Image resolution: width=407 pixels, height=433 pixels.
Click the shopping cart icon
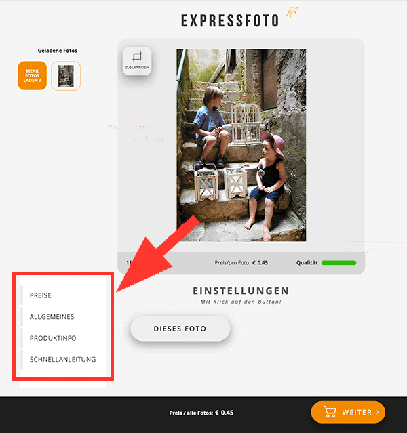[330, 412]
